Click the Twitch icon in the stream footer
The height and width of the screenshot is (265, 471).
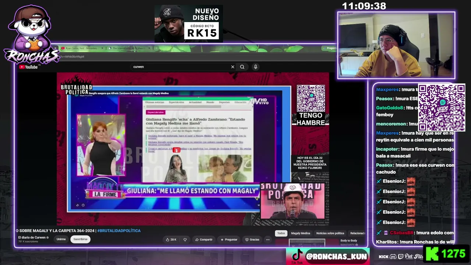(401, 257)
